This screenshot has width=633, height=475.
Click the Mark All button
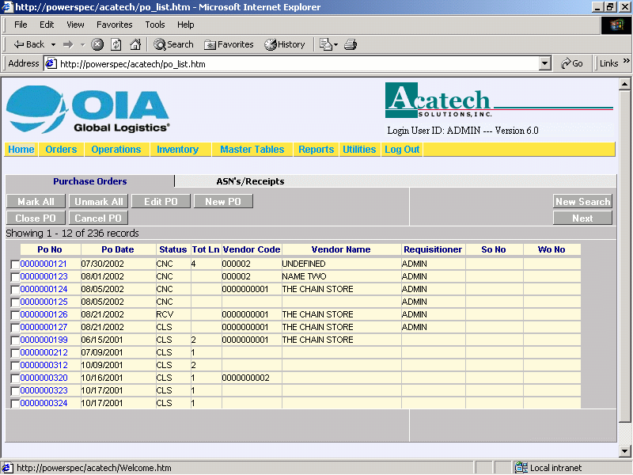coord(36,201)
